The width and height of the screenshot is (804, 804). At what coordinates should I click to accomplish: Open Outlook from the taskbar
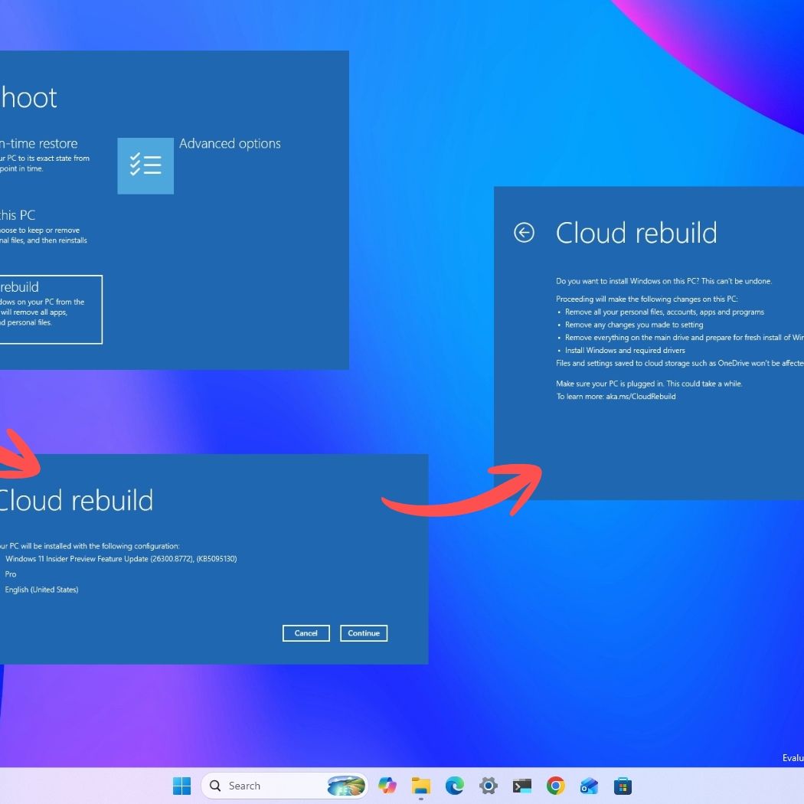[x=589, y=786]
